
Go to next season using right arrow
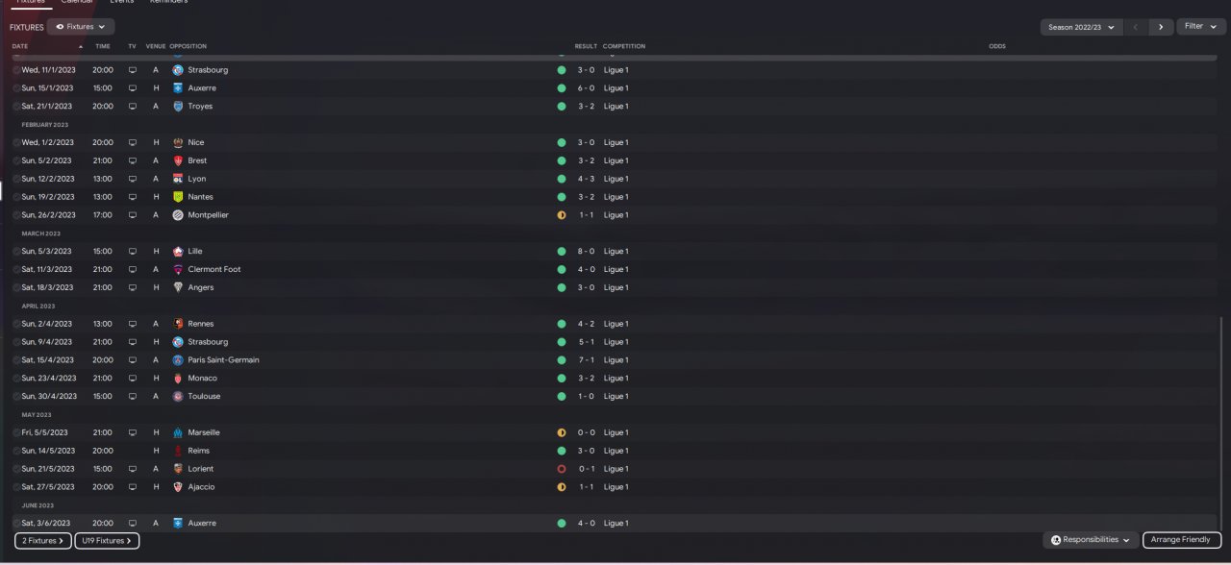coord(1161,27)
